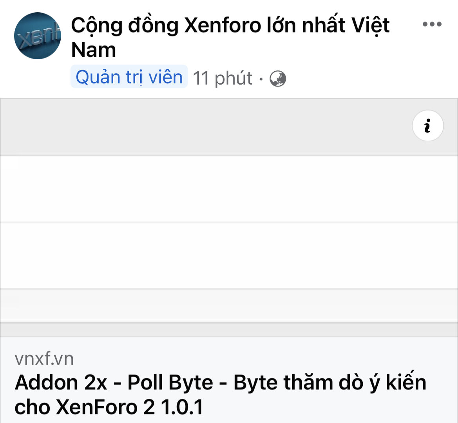Screen dimensions: 458x423
Task: Click the lower white row of link preview
Action: click(x=229, y=255)
